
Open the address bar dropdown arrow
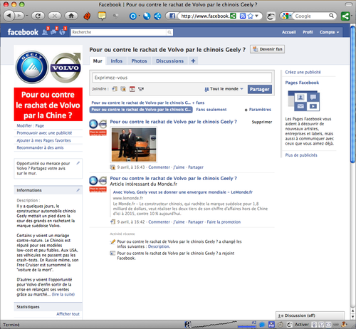click(256, 16)
